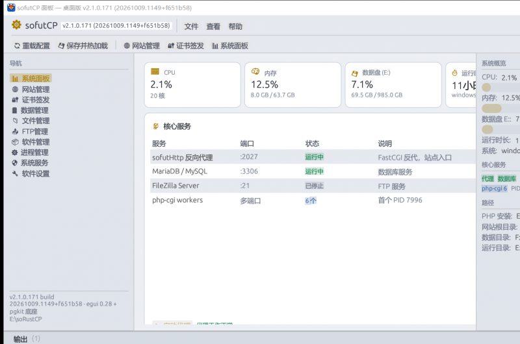Viewport: 520px width, 344px height.
Task: Click the 核心服务 heading icon
Action: (x=155, y=126)
